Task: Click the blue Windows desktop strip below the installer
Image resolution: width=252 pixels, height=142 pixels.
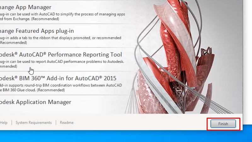Action: [x=126, y=136]
